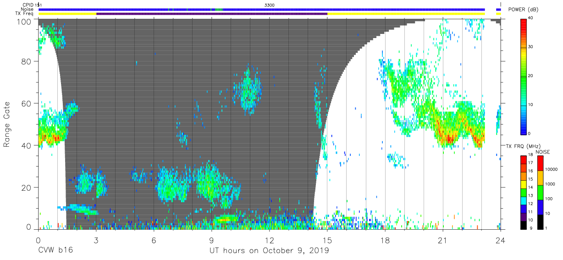Click the '10000' value on the NOISE scale
This screenshot has width=563, height=260.
pos(551,169)
